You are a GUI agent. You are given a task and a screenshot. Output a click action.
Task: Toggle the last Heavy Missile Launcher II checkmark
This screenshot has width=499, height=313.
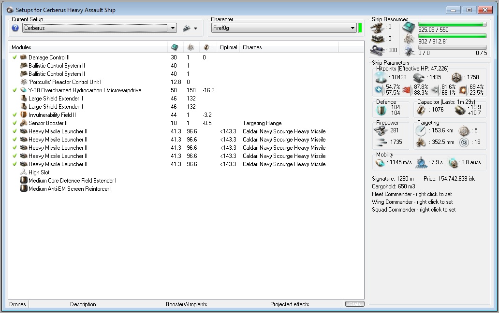15,164
